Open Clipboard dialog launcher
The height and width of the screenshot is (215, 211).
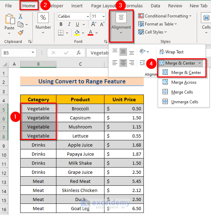[x=30, y=42]
